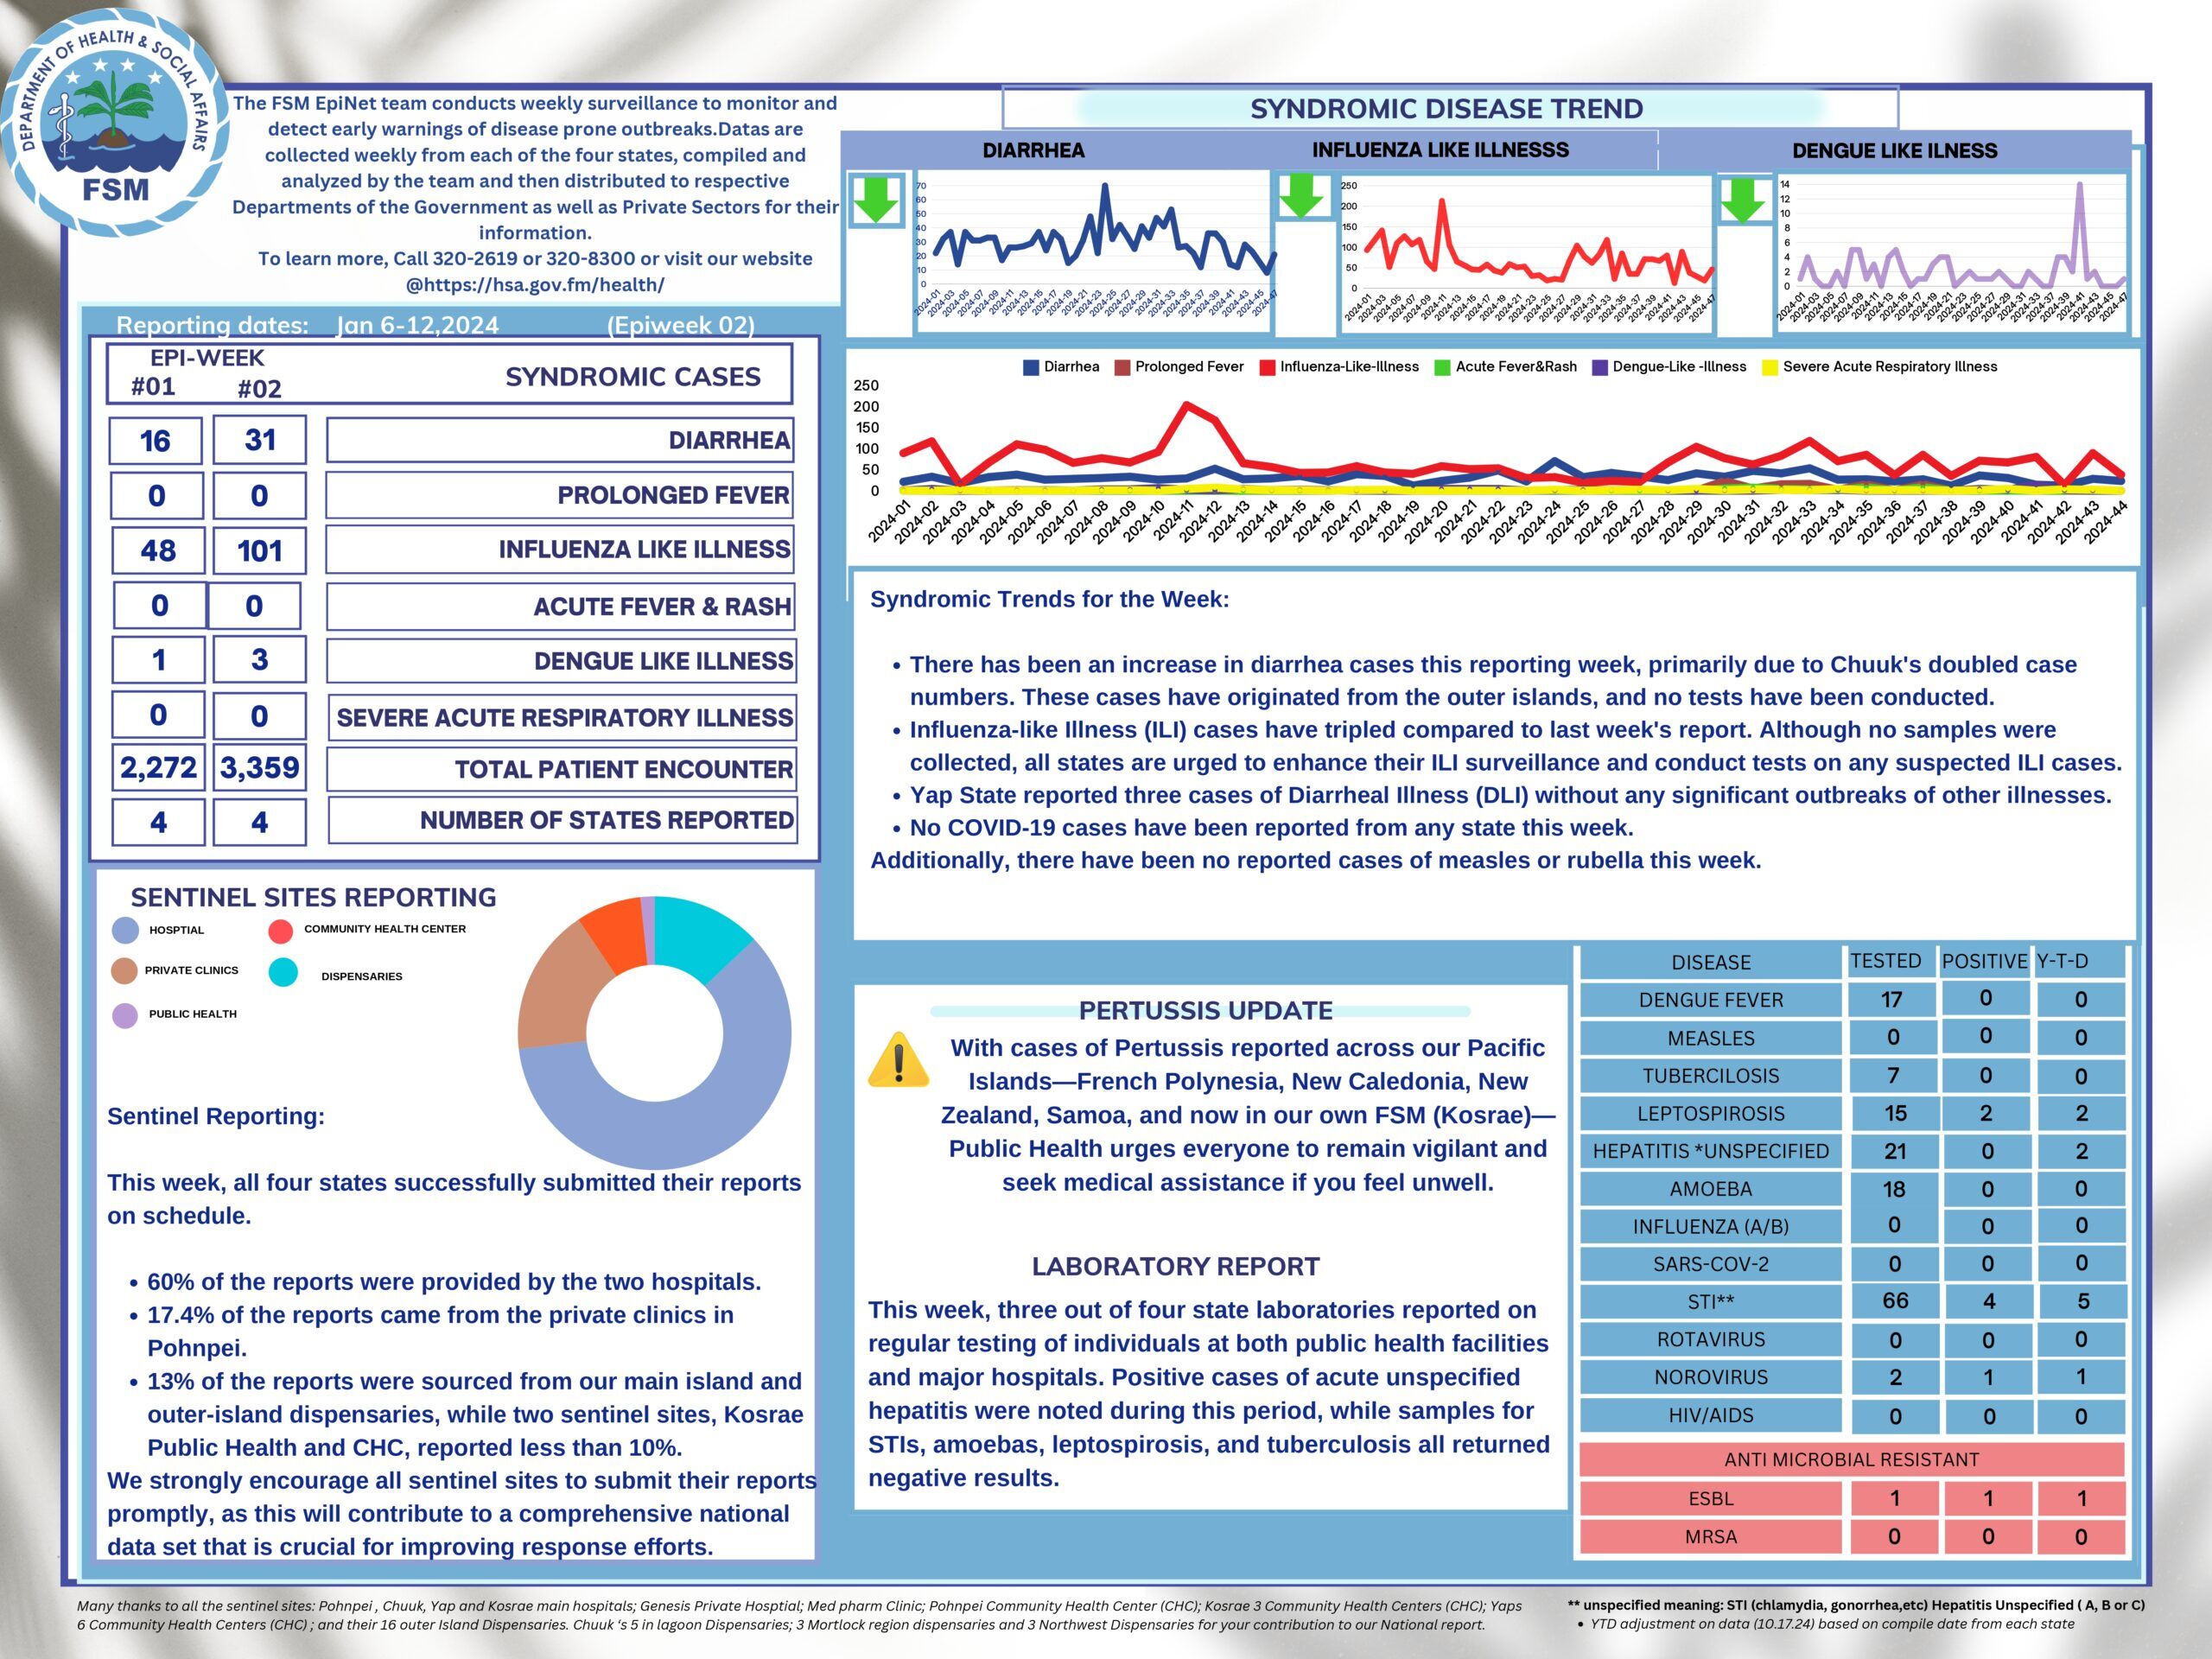Image resolution: width=2212 pixels, height=1659 pixels.
Task: Open the hsa.gov.fm/health website link
Action: 535,285
